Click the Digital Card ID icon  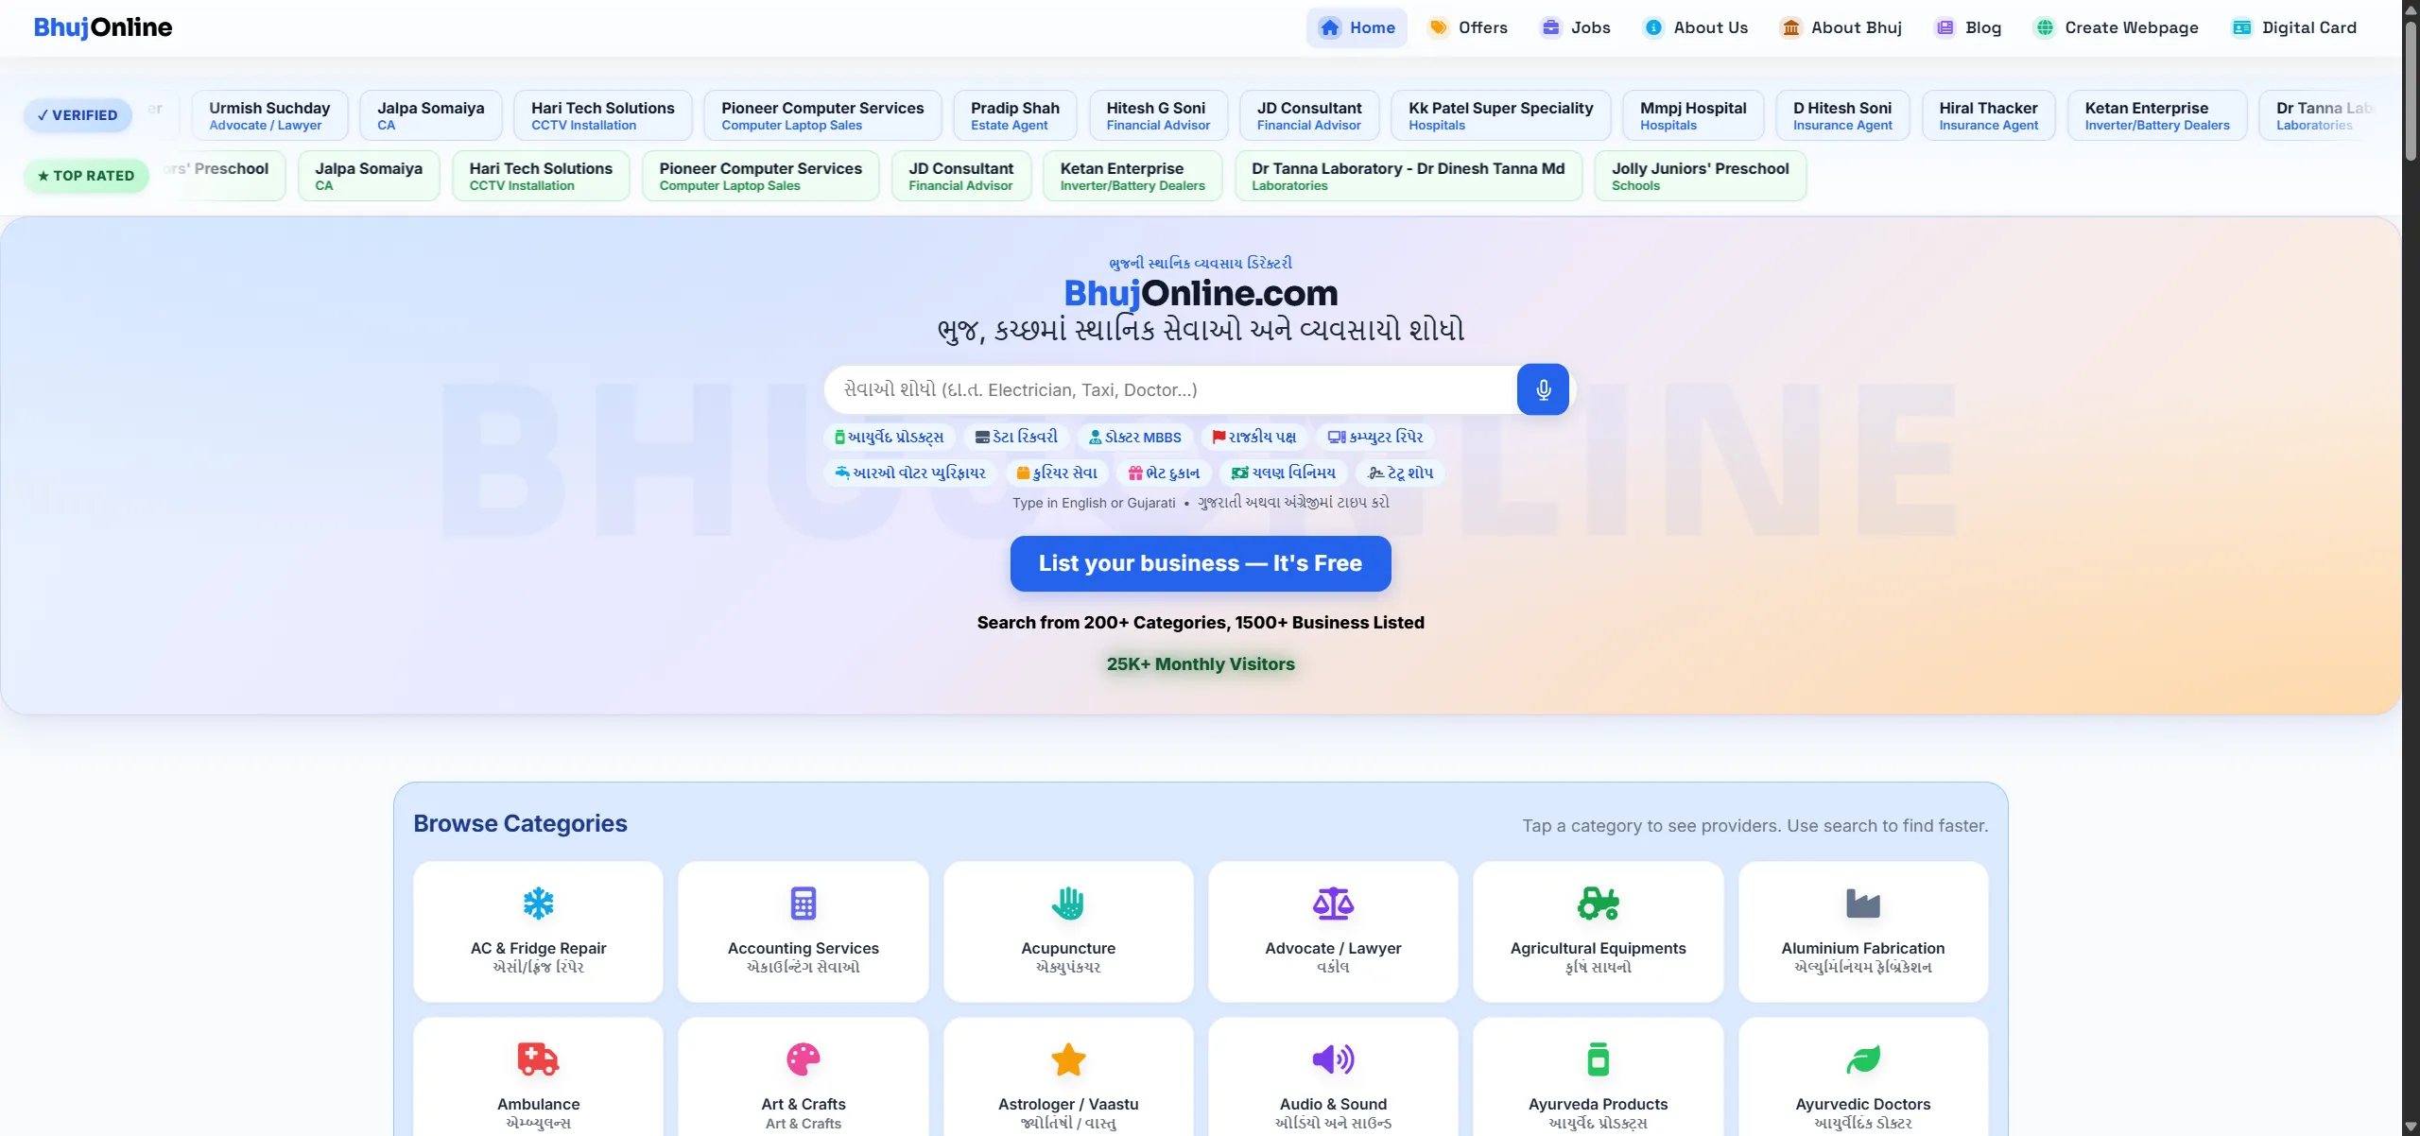(x=2241, y=27)
